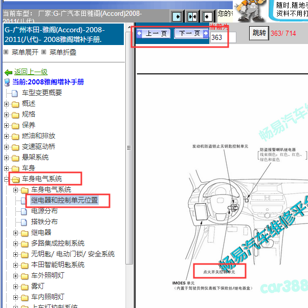Expand the 规格 folder
The height and width of the screenshot is (308, 308).
pyautogui.click(x=6, y=115)
